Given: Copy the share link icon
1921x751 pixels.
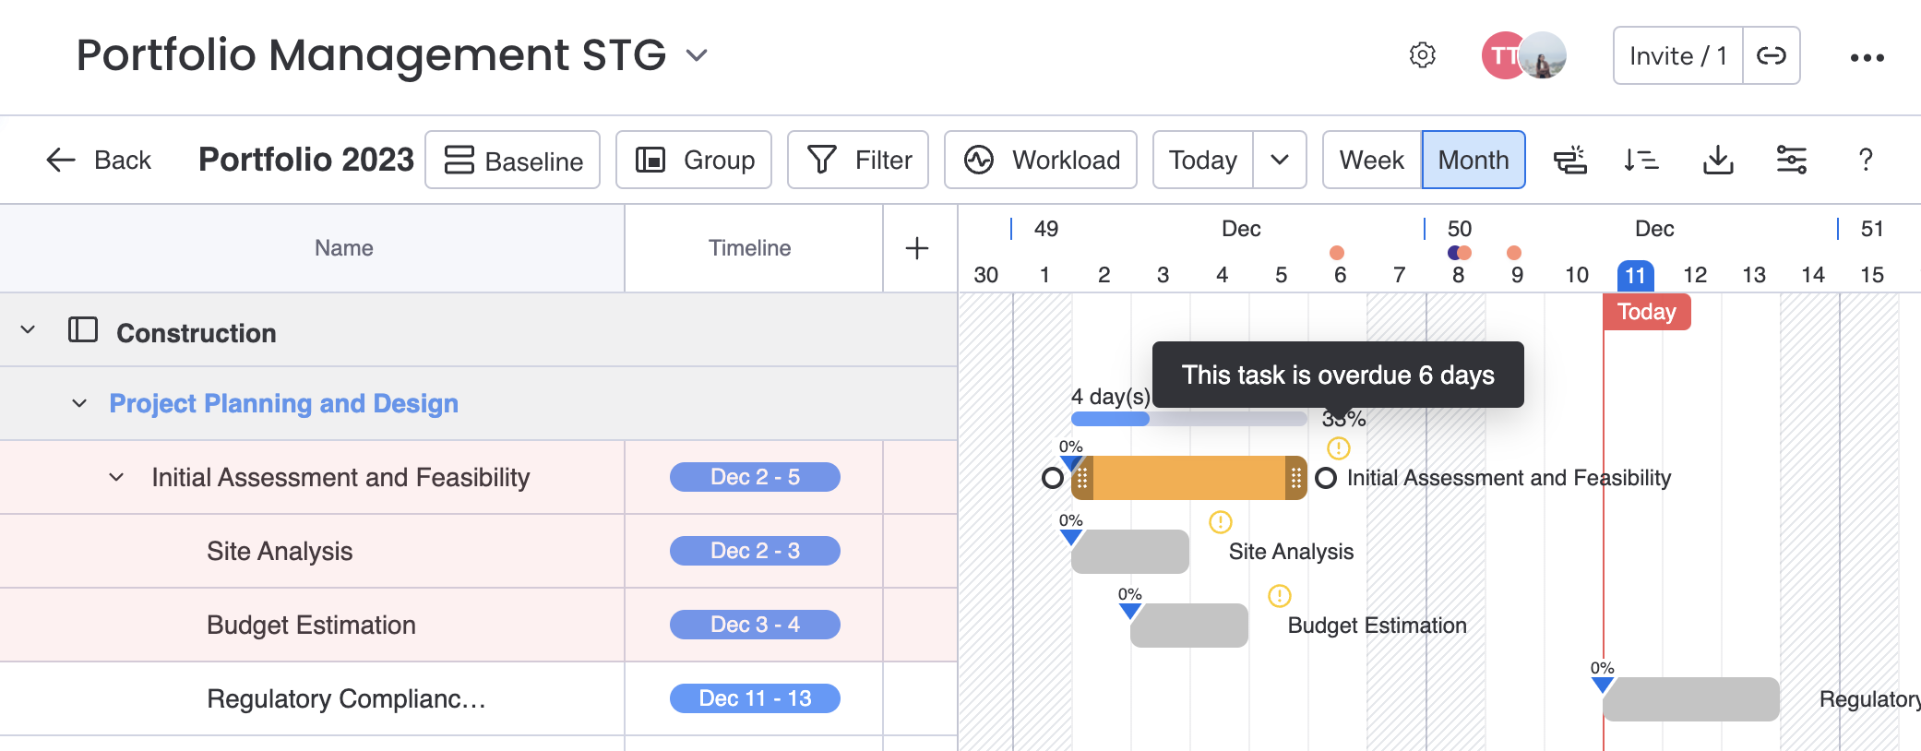Looking at the screenshot, I should (x=1771, y=56).
